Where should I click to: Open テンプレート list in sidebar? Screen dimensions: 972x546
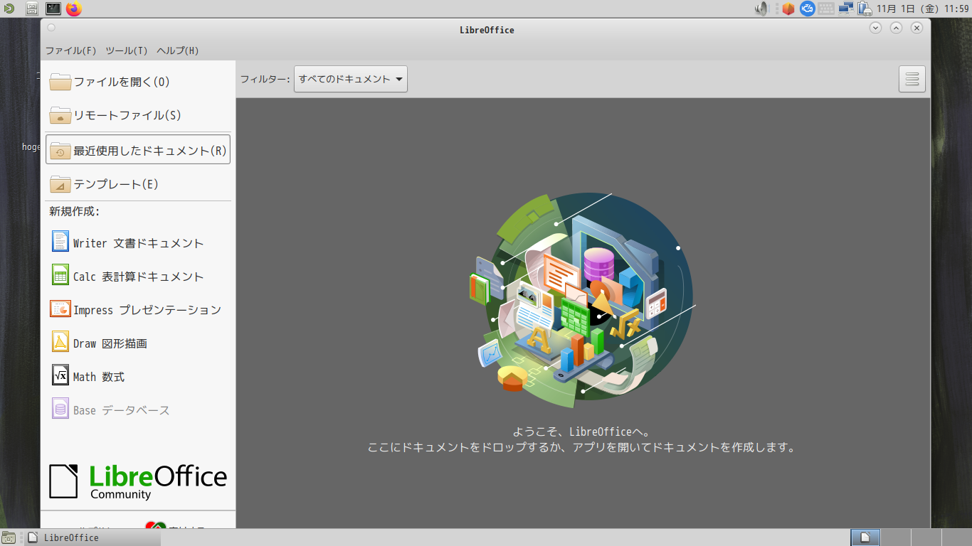click(x=115, y=184)
